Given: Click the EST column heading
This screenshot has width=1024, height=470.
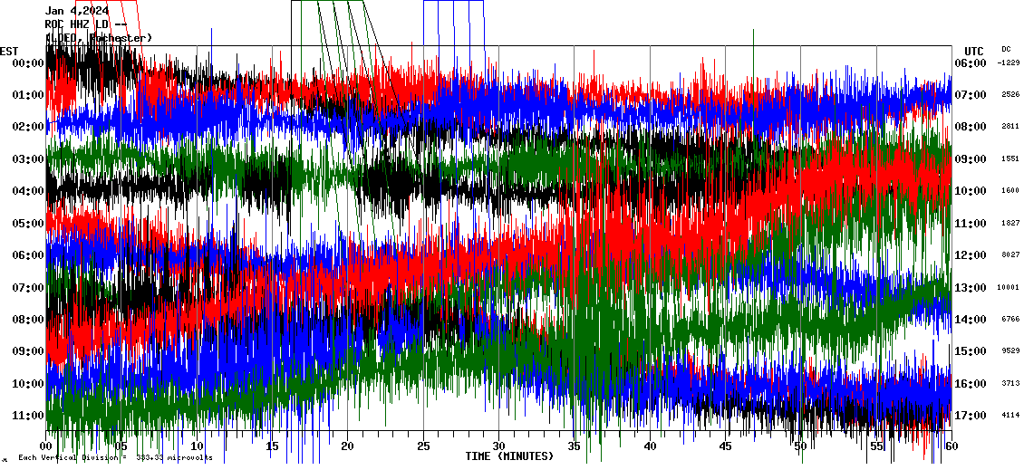Looking at the screenshot, I should 9,51.
